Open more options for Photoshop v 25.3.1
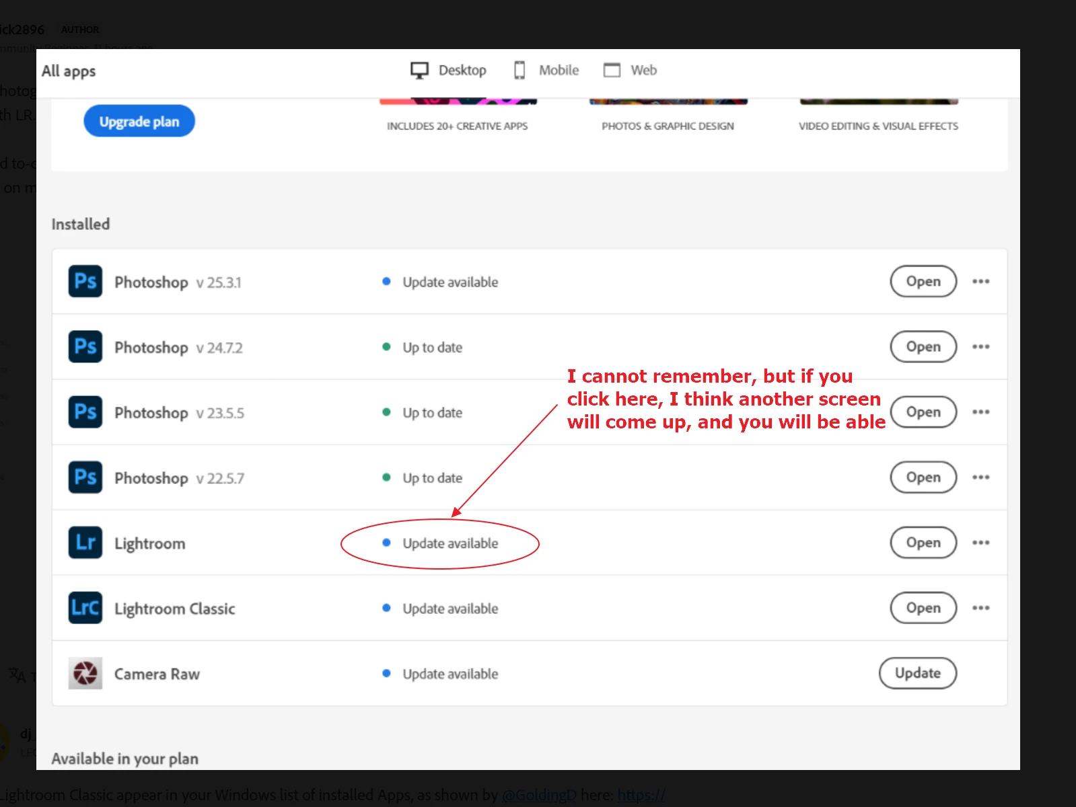This screenshot has width=1076, height=807. [980, 281]
